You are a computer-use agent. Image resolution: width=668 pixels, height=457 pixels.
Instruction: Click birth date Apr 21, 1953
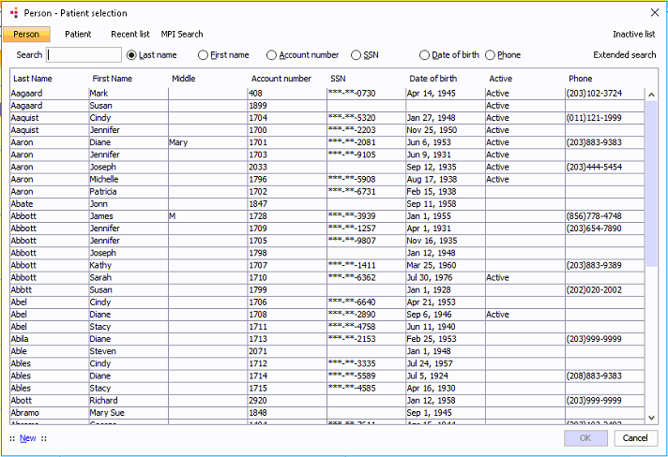(x=431, y=302)
